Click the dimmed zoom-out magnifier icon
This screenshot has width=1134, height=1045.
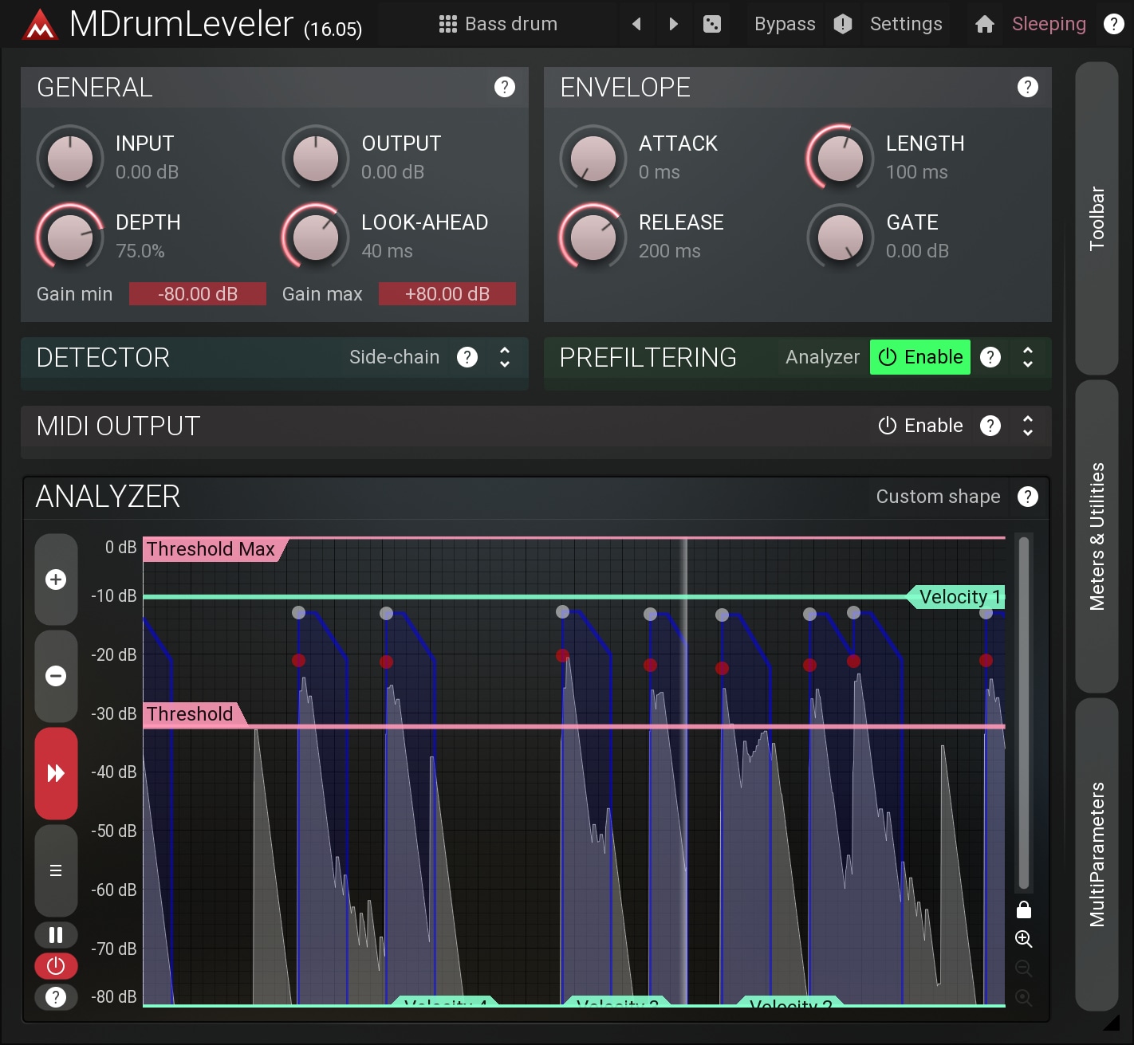[x=1024, y=968]
